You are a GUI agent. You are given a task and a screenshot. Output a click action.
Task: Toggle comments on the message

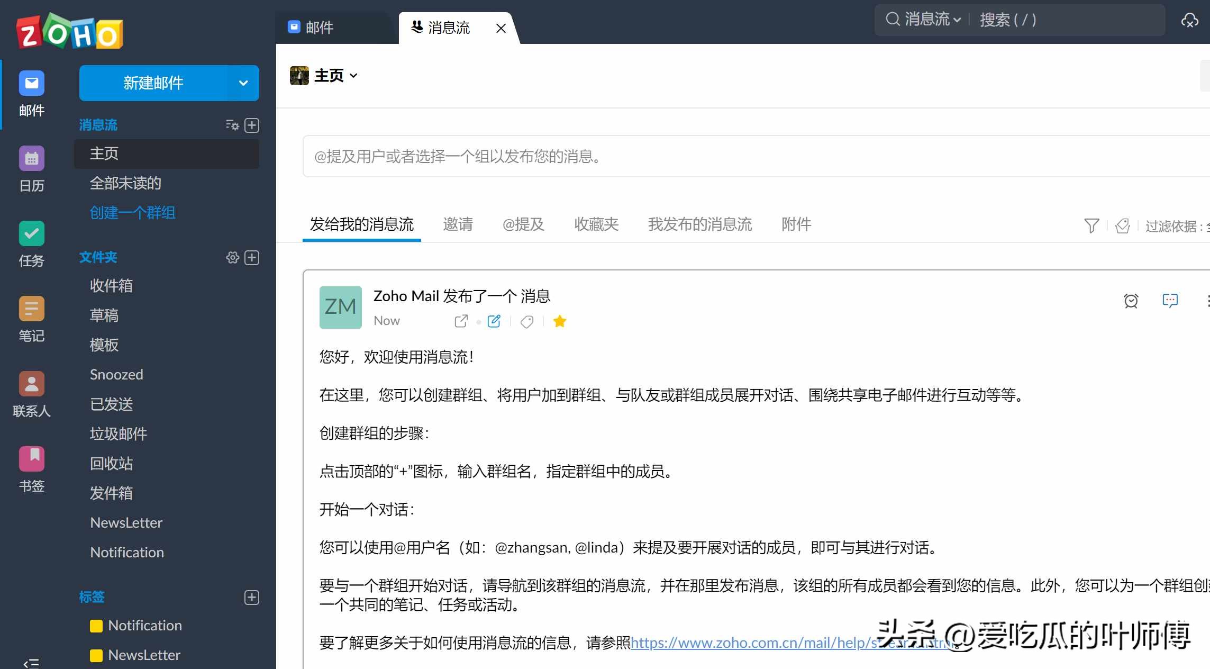pyautogui.click(x=1170, y=301)
